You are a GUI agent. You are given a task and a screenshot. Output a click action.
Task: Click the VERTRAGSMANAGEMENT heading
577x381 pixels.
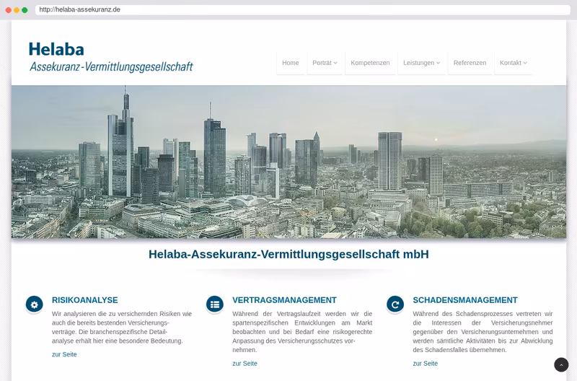[x=284, y=300]
